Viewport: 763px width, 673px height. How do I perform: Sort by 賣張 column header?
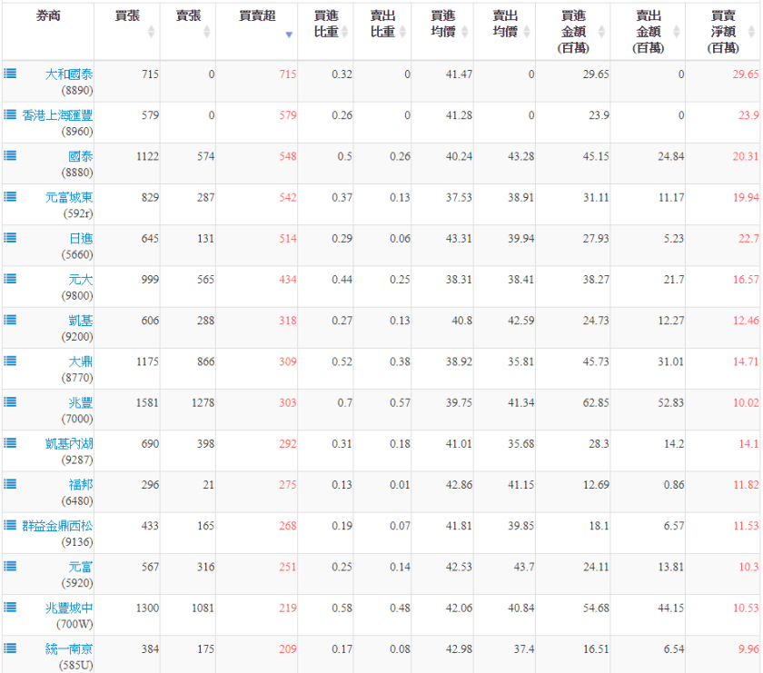[x=187, y=16]
